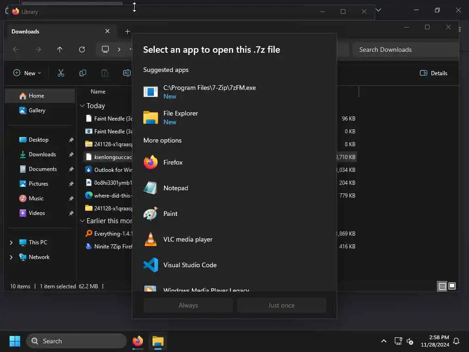469x352 pixels.
Task: Select the kienlongsuccac file row
Action: click(x=108, y=157)
